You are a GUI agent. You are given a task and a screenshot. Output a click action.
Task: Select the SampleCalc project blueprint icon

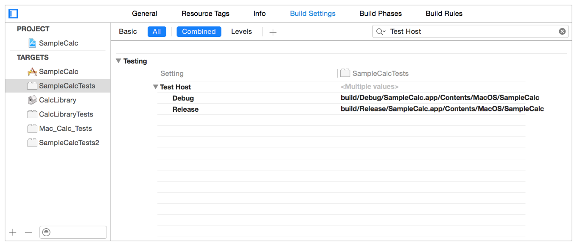(x=32, y=43)
